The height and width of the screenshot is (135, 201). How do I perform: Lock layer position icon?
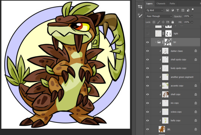[x=163, y=22]
